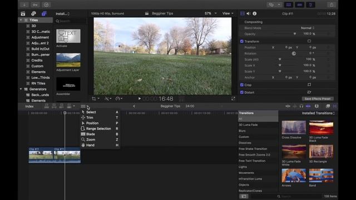356x200 pixels.
Task: Choose Hand tool from the menu
Action: 100,145
